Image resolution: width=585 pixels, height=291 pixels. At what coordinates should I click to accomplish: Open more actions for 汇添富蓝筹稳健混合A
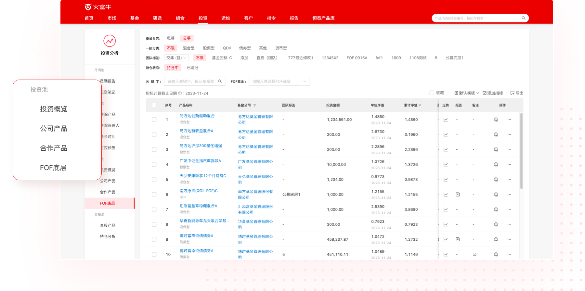coord(509,209)
